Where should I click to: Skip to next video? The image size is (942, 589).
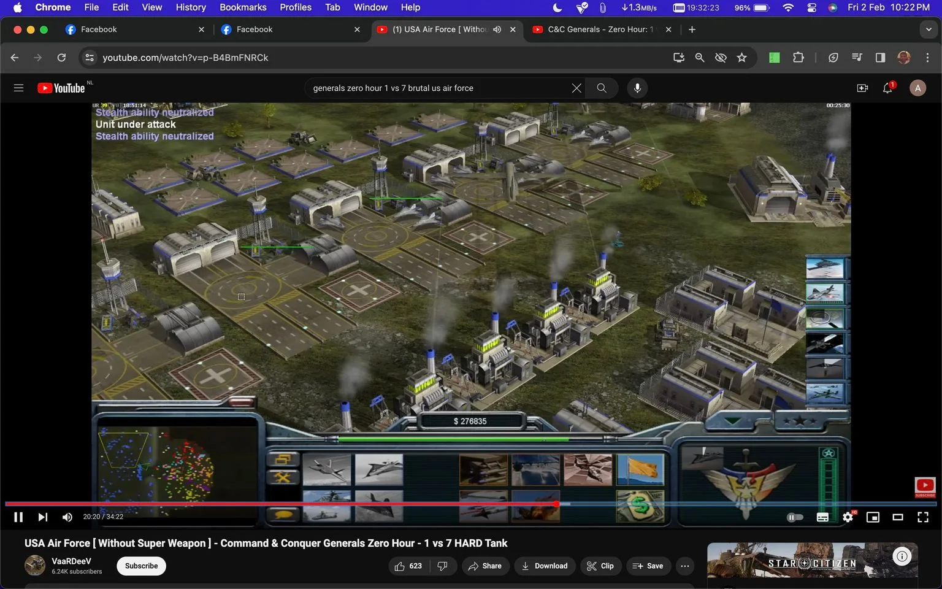tap(42, 517)
